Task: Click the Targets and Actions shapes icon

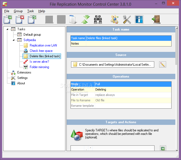Action: click(77, 135)
